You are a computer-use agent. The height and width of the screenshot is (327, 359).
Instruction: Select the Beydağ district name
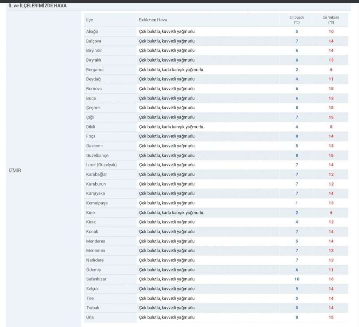93,79
